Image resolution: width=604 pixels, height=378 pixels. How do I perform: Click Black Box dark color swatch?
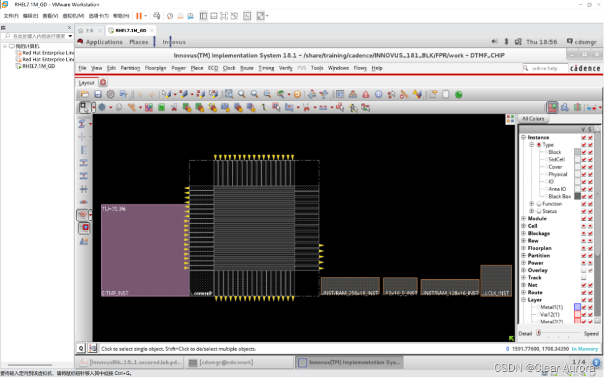(x=577, y=196)
